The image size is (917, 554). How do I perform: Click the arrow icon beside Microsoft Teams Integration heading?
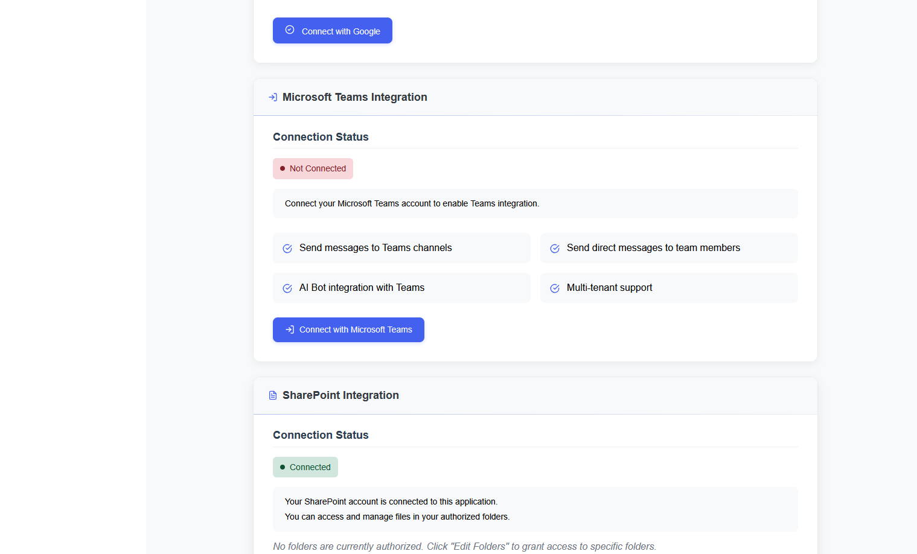click(x=273, y=97)
